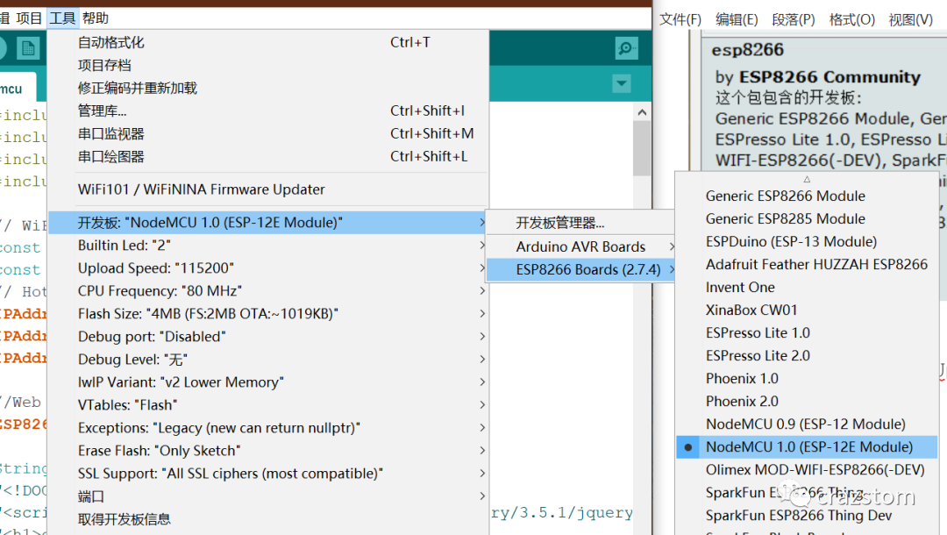This screenshot has width=947, height=535.
Task: Click the New sketch toolbar icon
Action: tap(28, 49)
